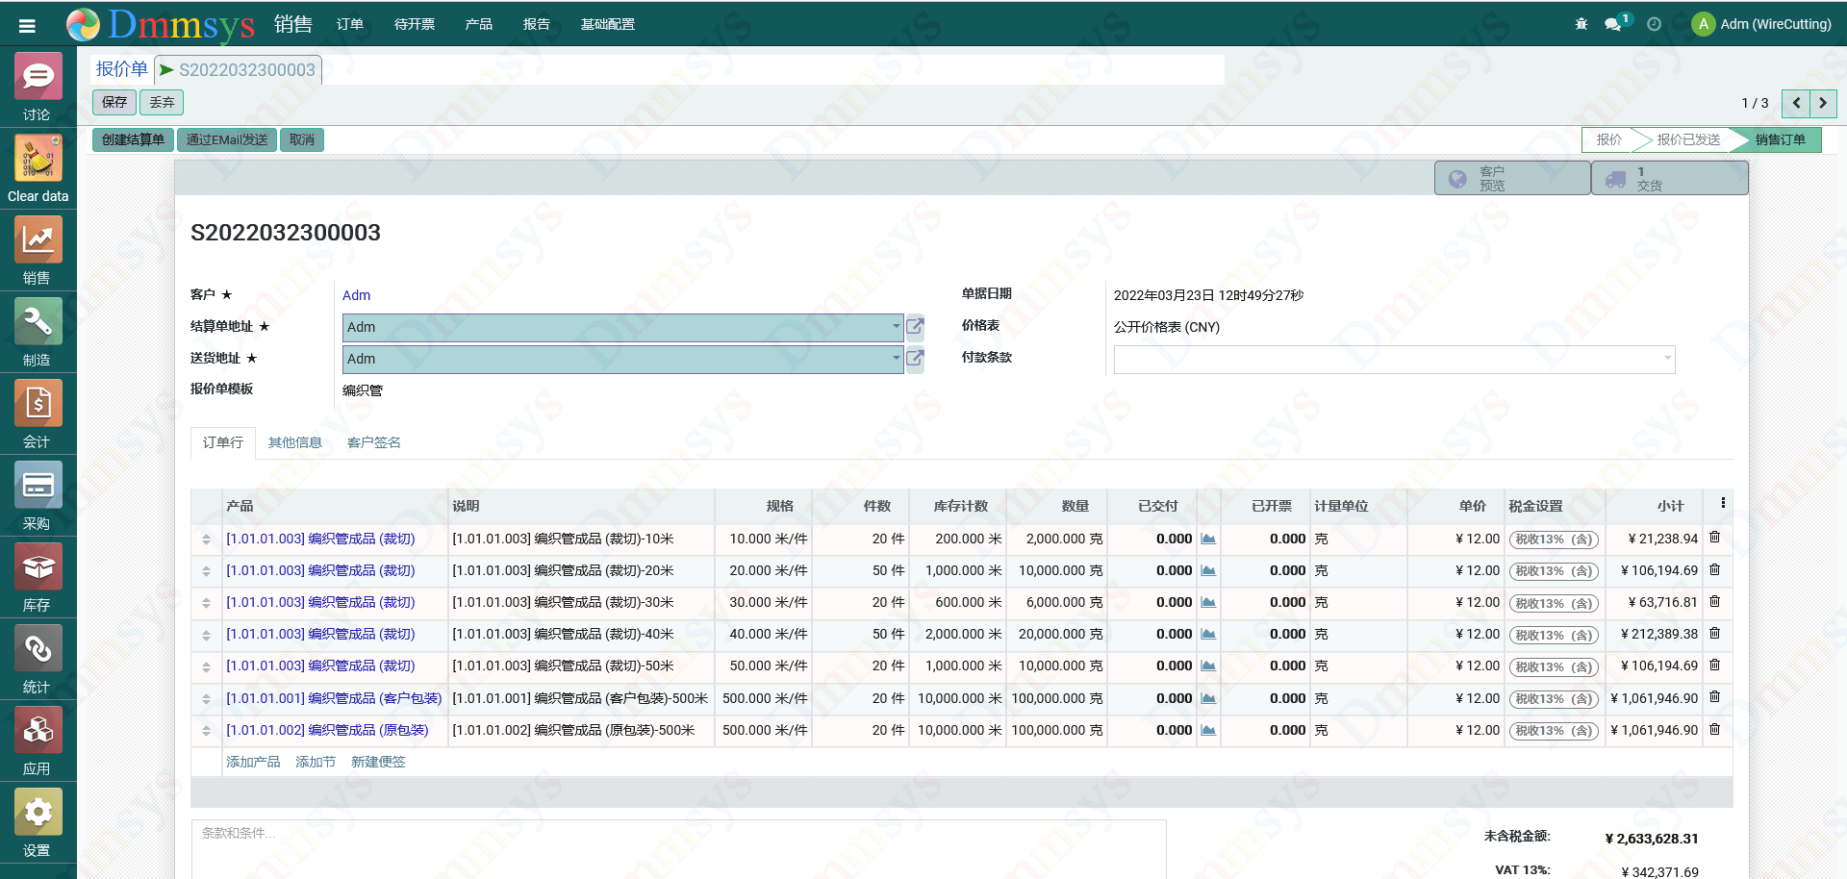Switch to 其他信息 tab

tap(295, 442)
